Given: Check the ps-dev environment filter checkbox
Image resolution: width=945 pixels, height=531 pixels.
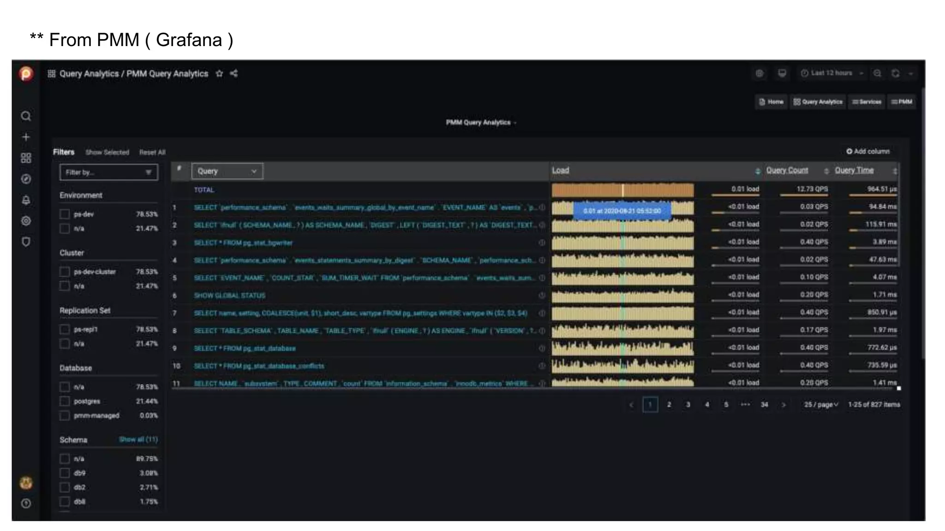Looking at the screenshot, I should (65, 214).
